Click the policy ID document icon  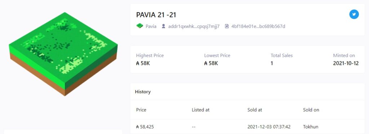227,26
